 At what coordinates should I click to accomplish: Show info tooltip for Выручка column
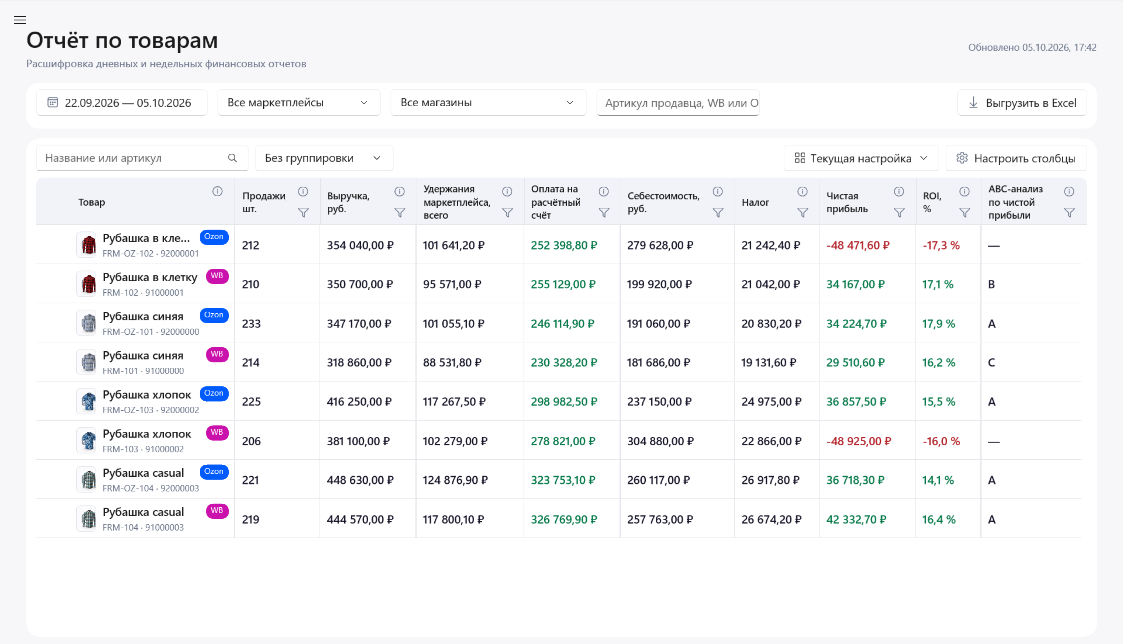coord(400,192)
